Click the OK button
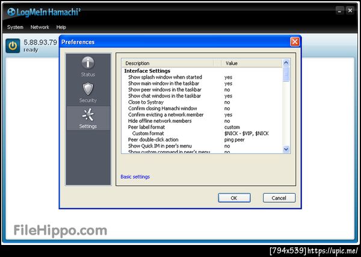The height and width of the screenshot is (257, 361). [234, 198]
